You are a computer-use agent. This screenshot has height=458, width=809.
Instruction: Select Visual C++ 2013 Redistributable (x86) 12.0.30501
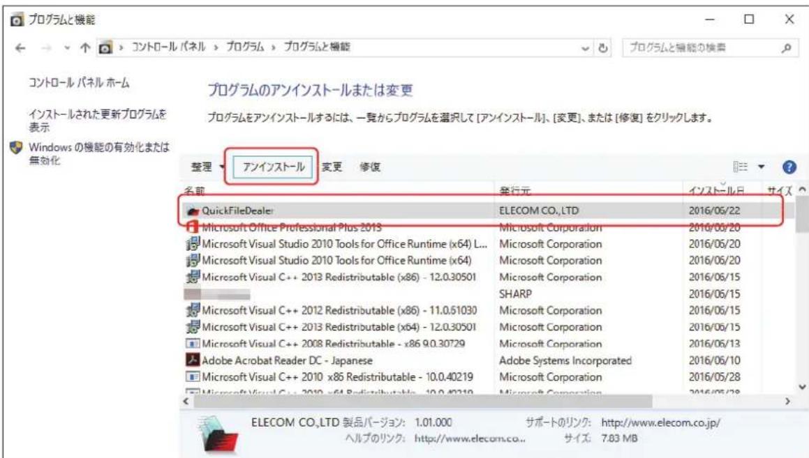click(339, 277)
